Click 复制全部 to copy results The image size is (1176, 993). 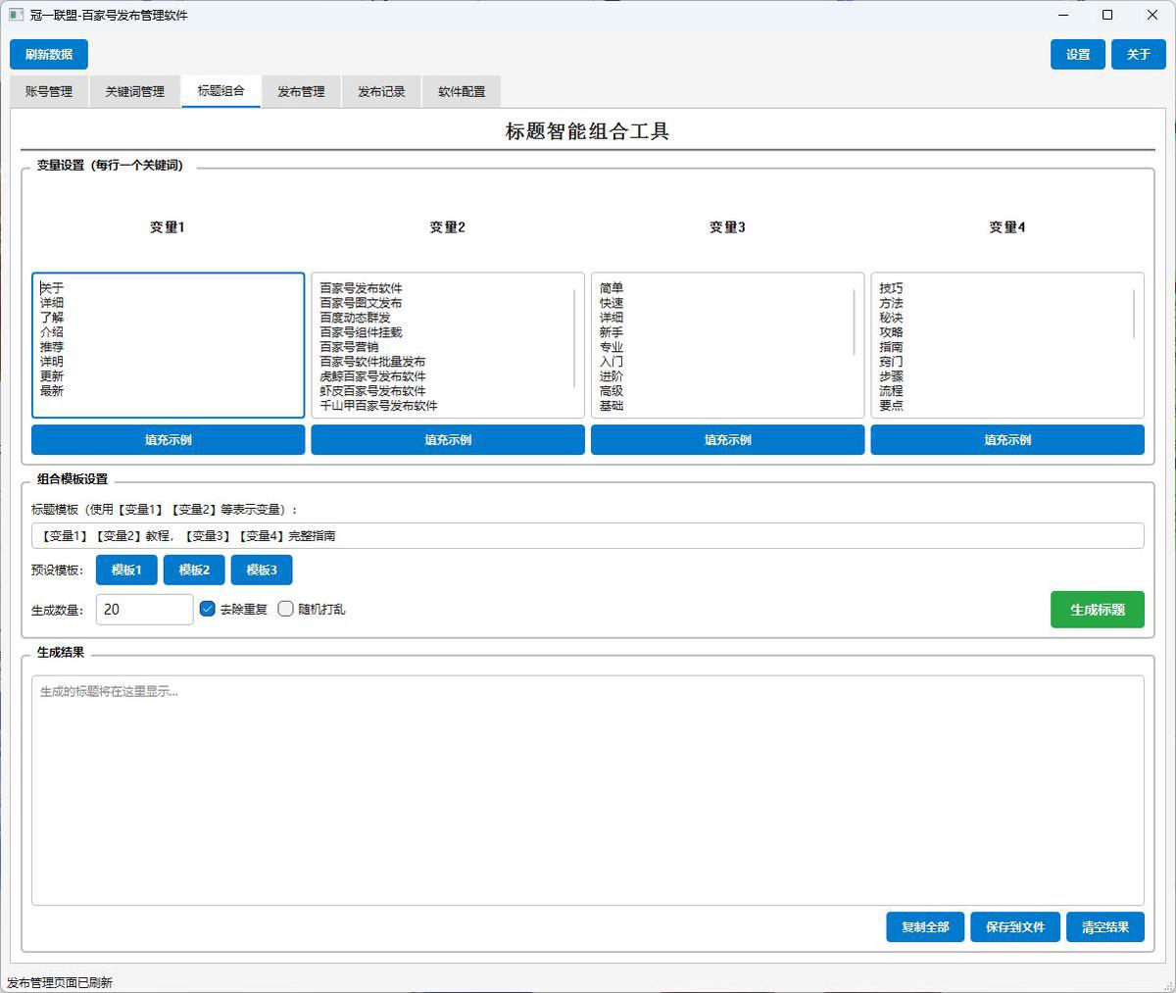925,927
